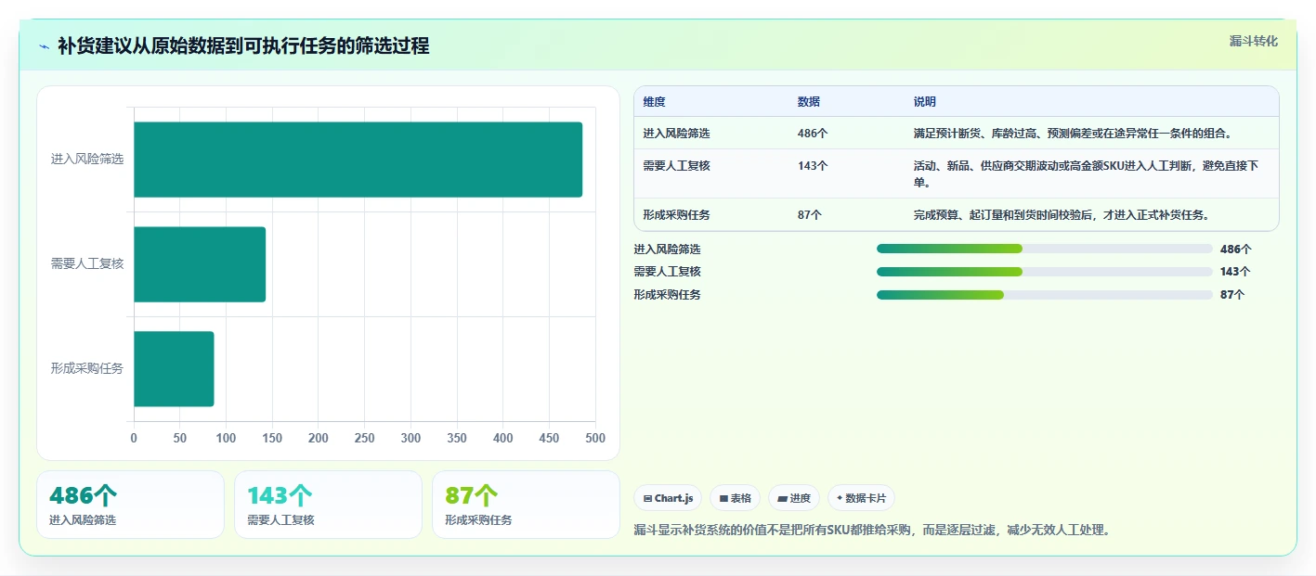The height and width of the screenshot is (576, 1316).
Task: Click the 数据卡片 chip
Action: pos(861,498)
